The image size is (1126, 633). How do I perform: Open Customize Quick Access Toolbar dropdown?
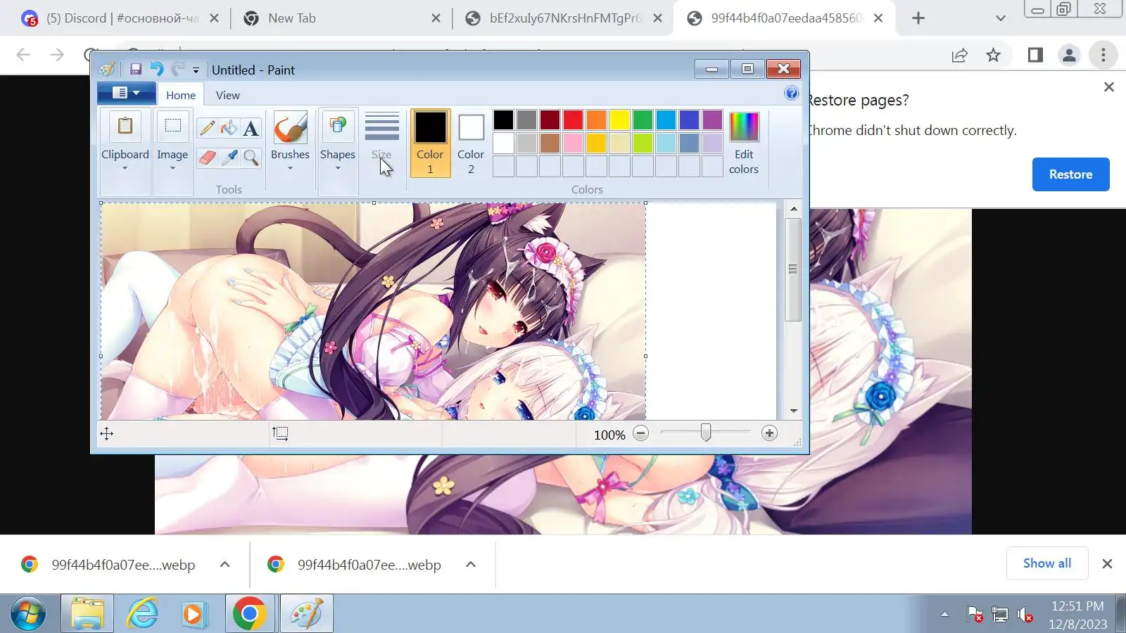196,70
